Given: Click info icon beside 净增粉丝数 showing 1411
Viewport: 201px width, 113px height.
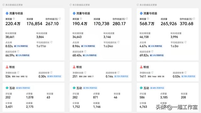Looking at the screenshot, I should pyautogui.click(x=152, y=73).
